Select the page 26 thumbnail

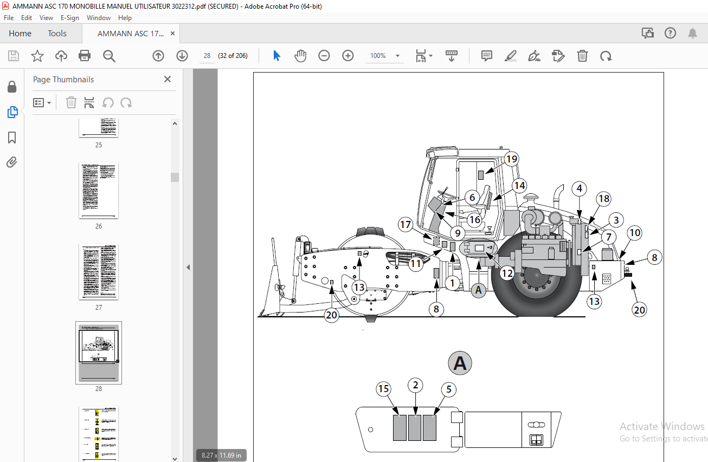[x=99, y=191]
